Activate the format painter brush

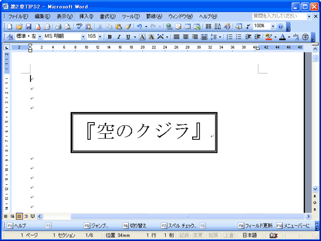click(128, 26)
